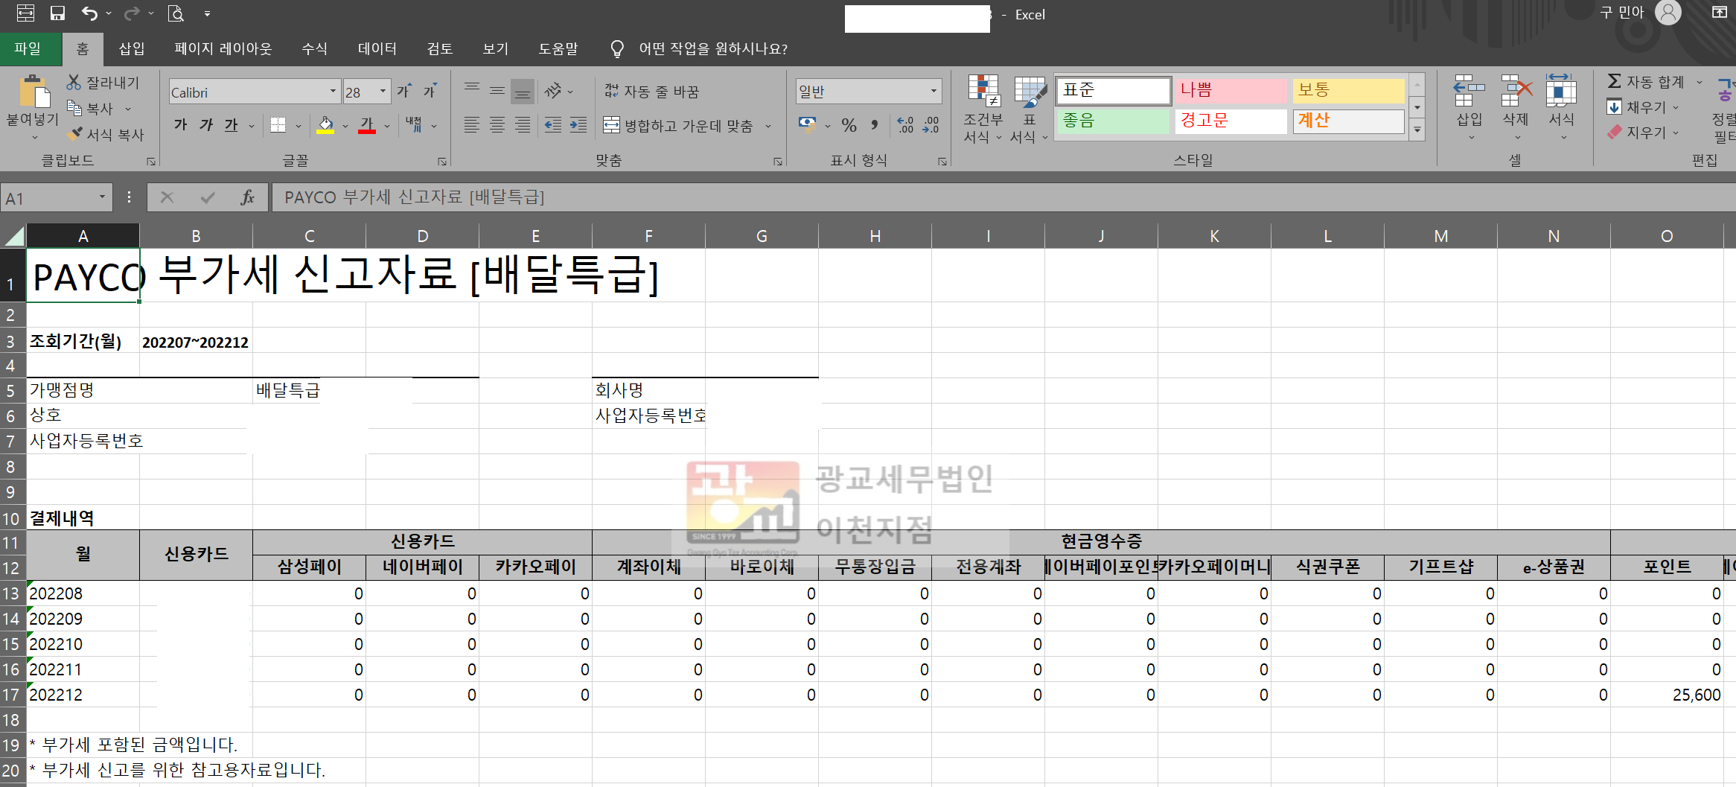Click the percent style % icon

click(x=849, y=125)
